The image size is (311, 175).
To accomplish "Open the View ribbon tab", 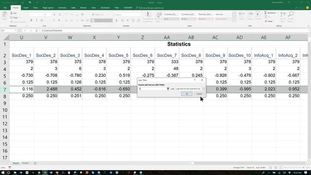I will pos(93,8).
